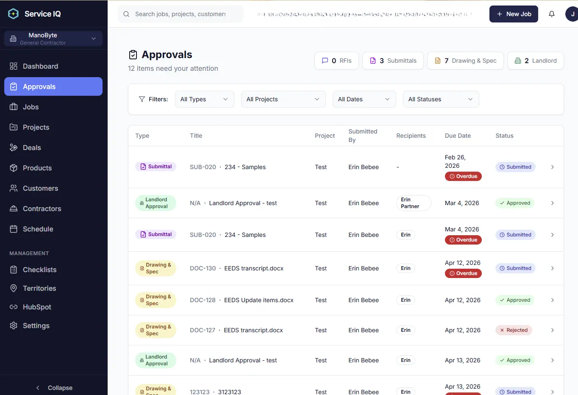This screenshot has width=578, height=395.
Task: Click the HubSpot link icon
Action: [x=14, y=307]
